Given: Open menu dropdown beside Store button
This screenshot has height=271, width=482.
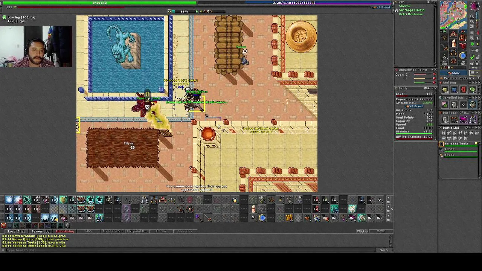Looking at the screenshot, I should tap(474, 73).
